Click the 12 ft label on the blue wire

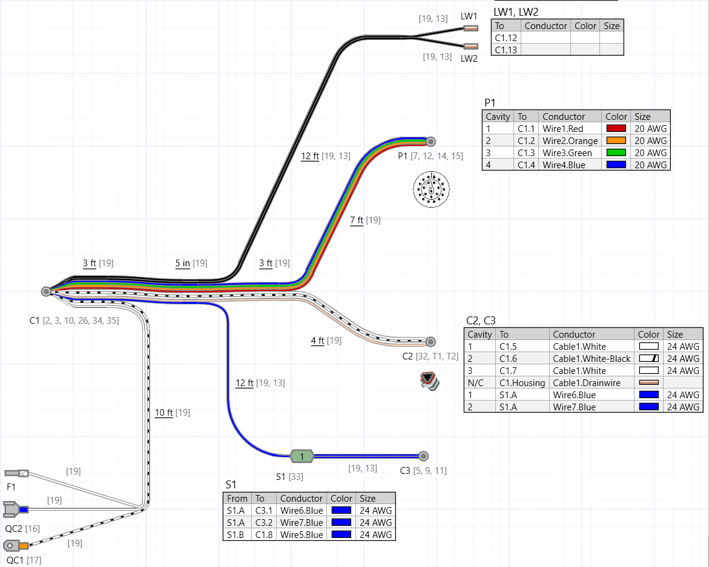tap(244, 383)
